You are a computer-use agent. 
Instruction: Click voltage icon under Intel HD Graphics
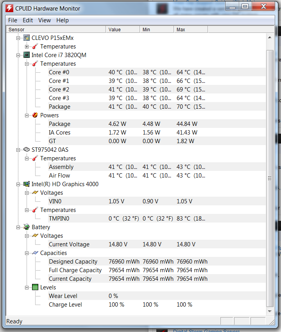point(35,193)
